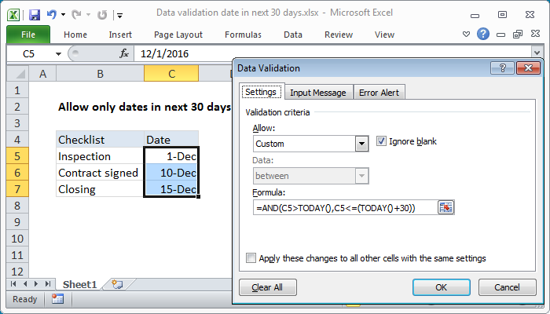This screenshot has width=550, height=314.
Task: Click the Date header cell
Action: [x=171, y=140]
